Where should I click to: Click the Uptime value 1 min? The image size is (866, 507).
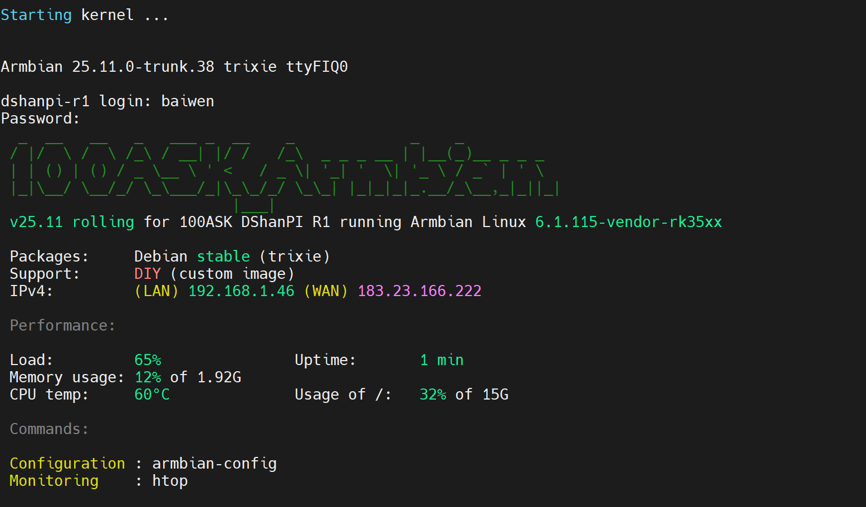tap(442, 360)
